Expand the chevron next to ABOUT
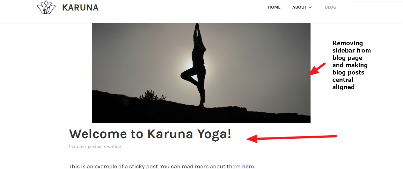Viewport: 403px width, 169px height. click(310, 7)
